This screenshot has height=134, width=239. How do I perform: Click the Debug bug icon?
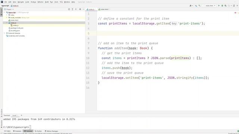click(x=222, y=6)
